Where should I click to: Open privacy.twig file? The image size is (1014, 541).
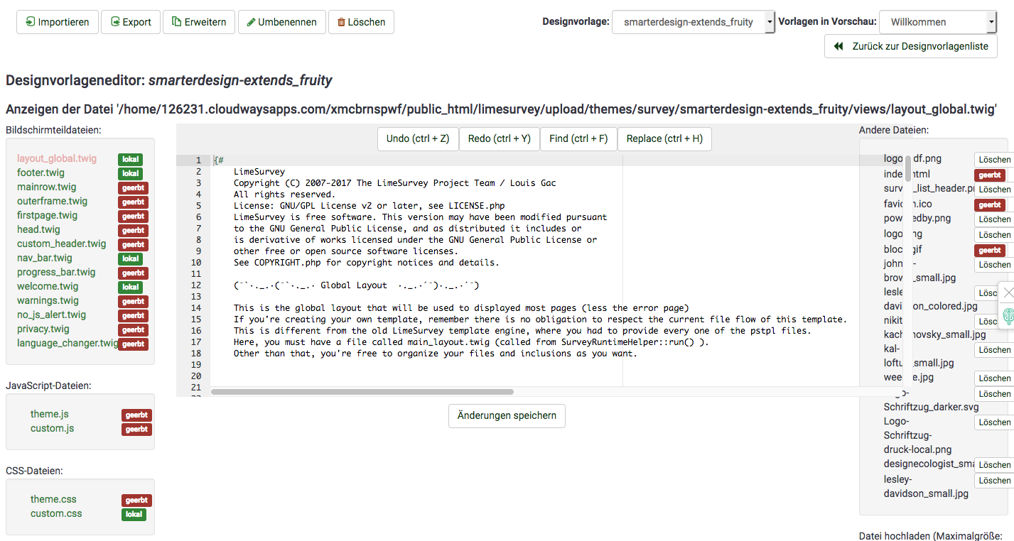43,329
